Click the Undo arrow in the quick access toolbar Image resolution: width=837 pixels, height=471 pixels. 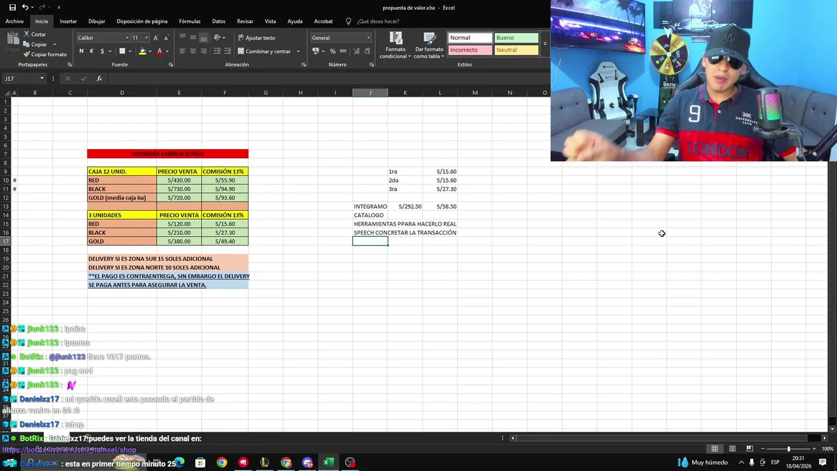pyautogui.click(x=26, y=7)
